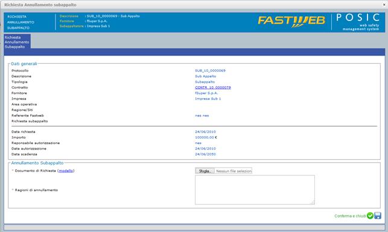Click the Regione/Siti field label

(x=22, y=110)
